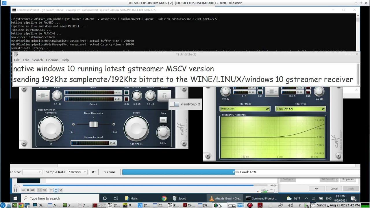Image resolution: width=370 pixels, height=208 pixels.
Task: Switch to Catia task in Linux panel
Action: click(x=100, y=205)
